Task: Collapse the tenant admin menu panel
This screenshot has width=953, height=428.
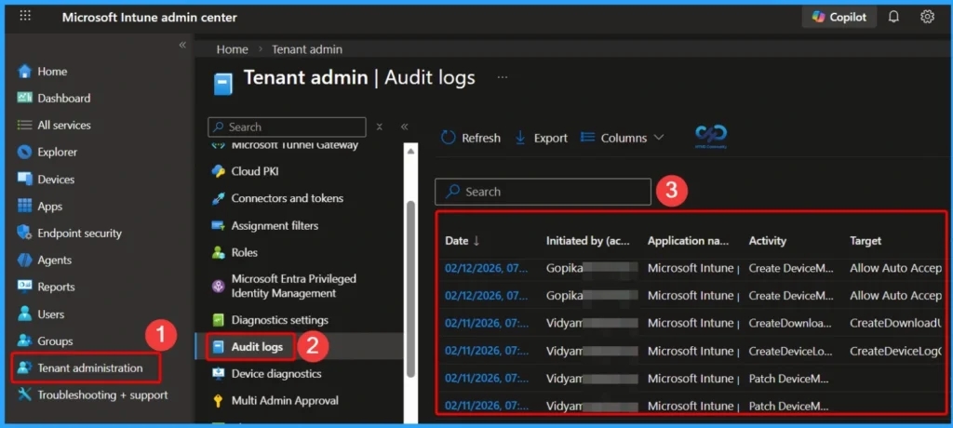Action: (x=404, y=127)
